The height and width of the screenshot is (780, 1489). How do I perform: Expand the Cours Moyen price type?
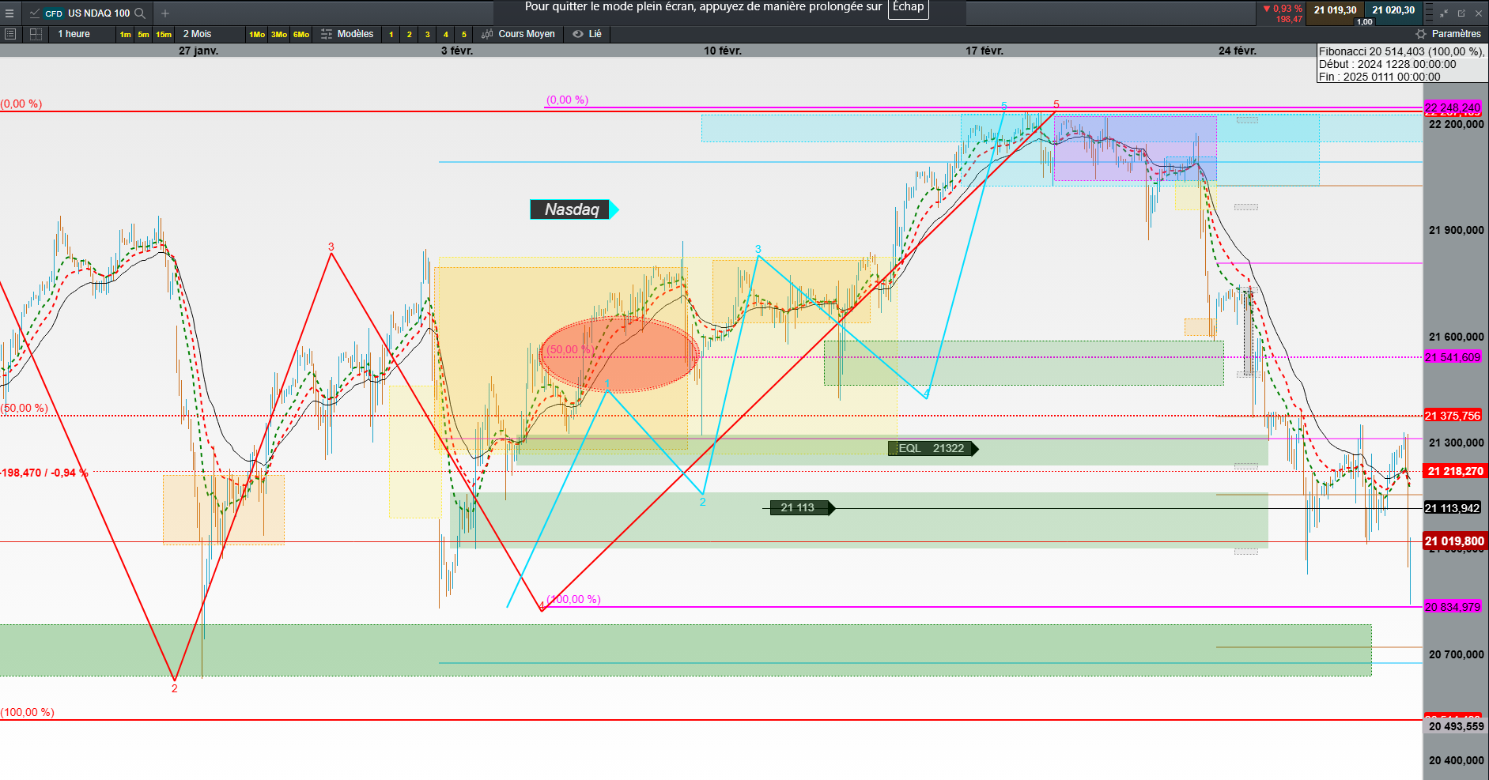pyautogui.click(x=520, y=34)
